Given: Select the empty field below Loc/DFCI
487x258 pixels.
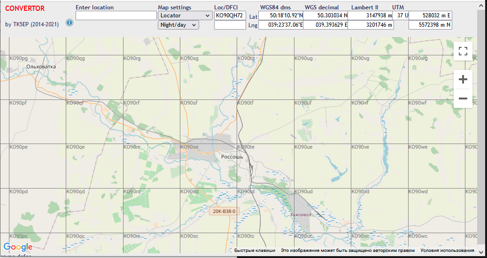Looking at the screenshot, I should [230, 25].
